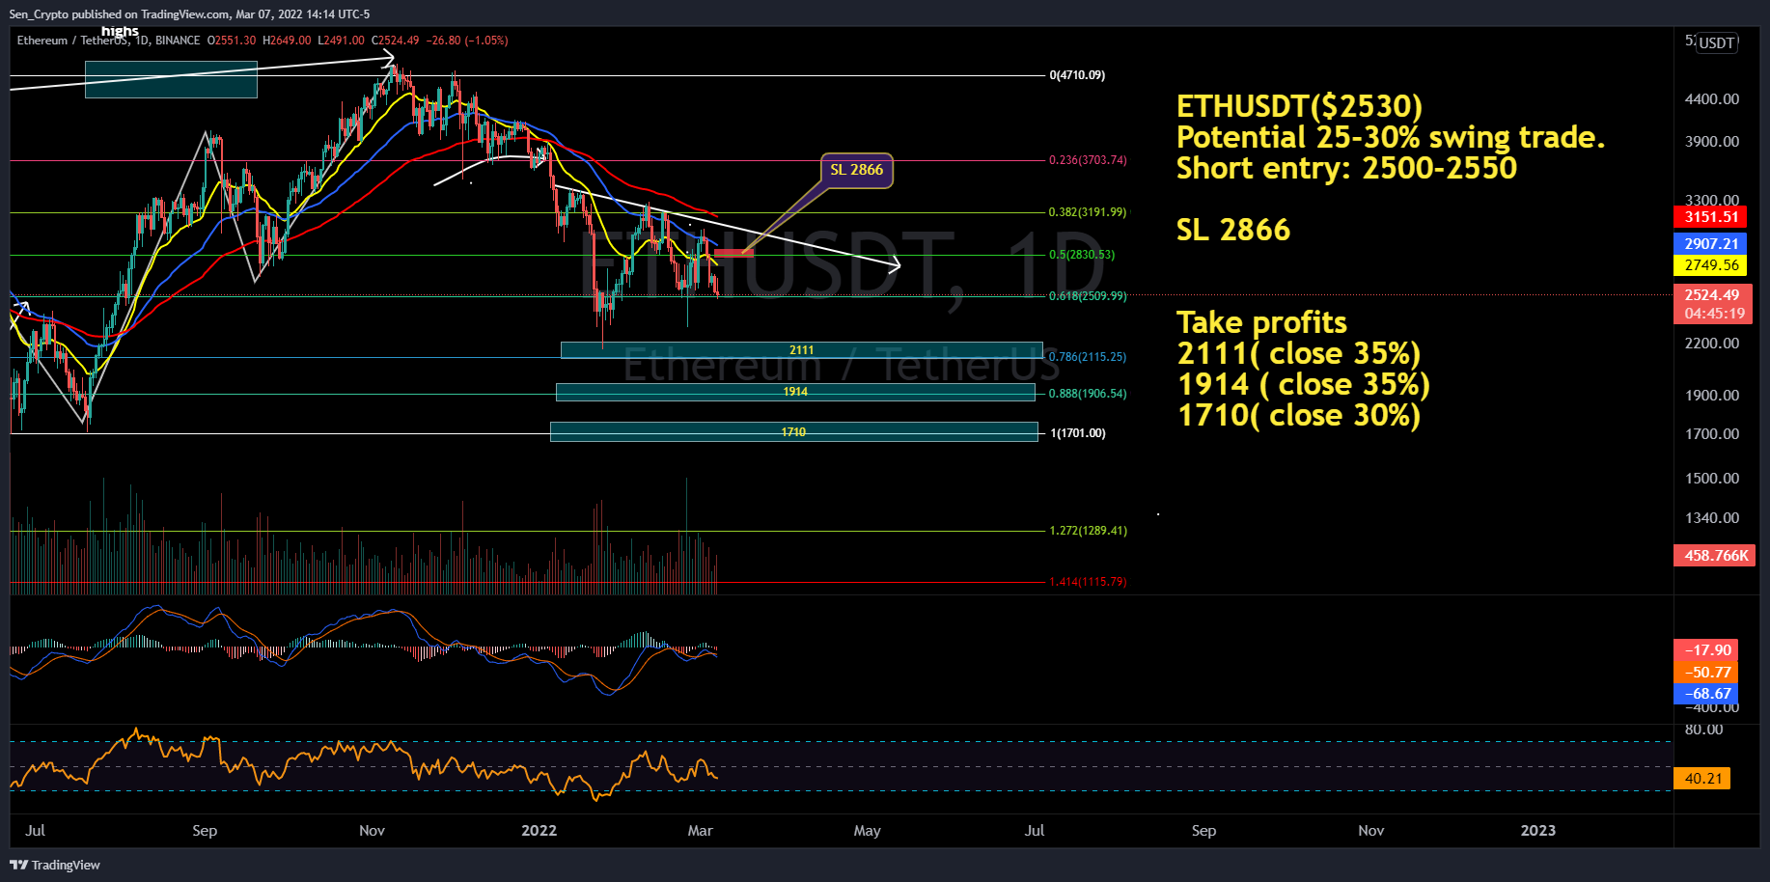Click Fibonacci level 0.236(3703.74) label
Image resolution: width=1770 pixels, height=882 pixels.
pos(1088,160)
